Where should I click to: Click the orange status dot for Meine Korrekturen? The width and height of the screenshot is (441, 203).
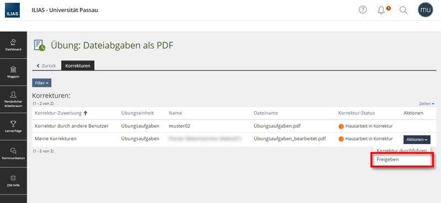[341, 139]
